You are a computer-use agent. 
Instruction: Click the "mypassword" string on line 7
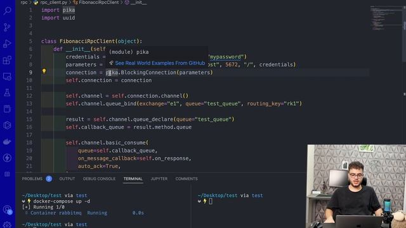tap(225, 57)
